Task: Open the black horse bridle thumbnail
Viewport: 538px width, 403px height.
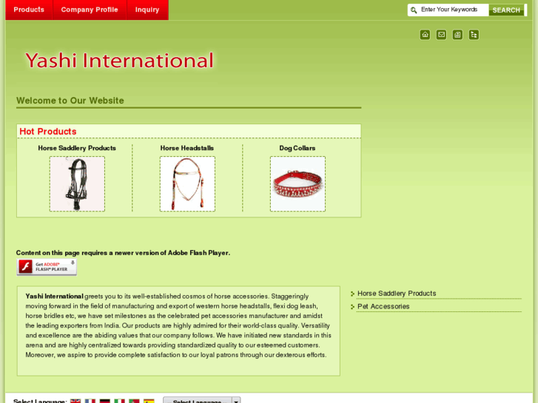Action: click(77, 184)
